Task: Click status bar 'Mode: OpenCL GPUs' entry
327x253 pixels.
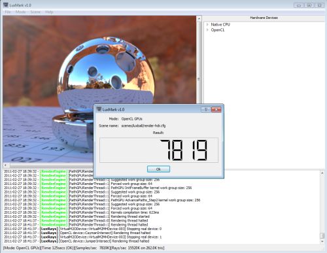Action: (22, 248)
